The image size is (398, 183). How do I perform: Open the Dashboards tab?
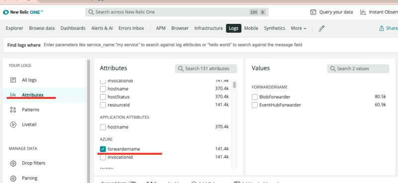tap(73, 28)
